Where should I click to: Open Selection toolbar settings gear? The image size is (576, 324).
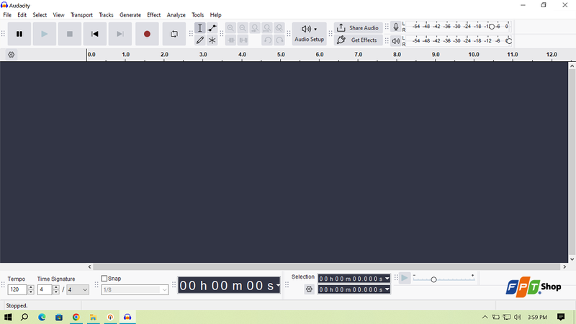pos(310,289)
